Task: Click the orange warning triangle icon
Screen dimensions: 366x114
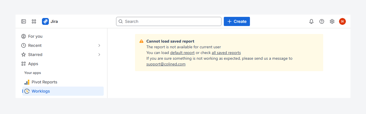Action: (x=141, y=41)
